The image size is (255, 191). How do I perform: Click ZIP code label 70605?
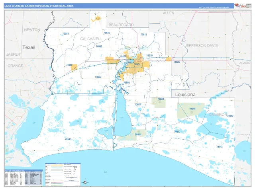point(127,83)
